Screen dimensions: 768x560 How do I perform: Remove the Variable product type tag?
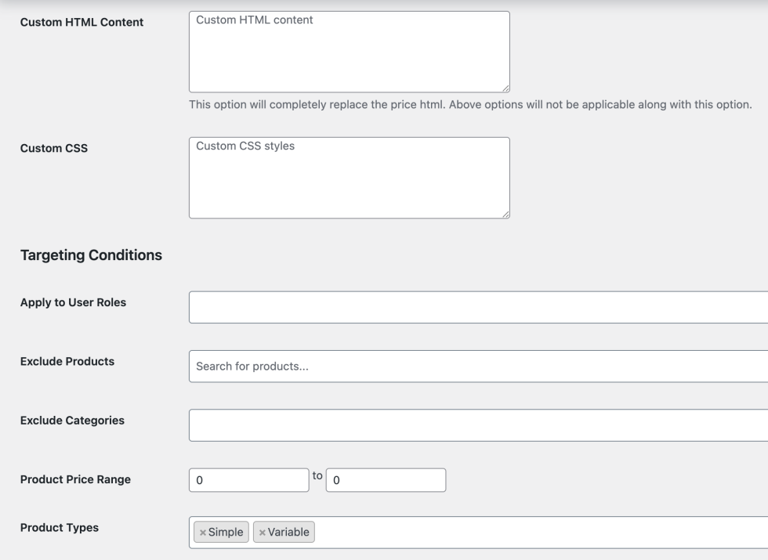point(261,532)
